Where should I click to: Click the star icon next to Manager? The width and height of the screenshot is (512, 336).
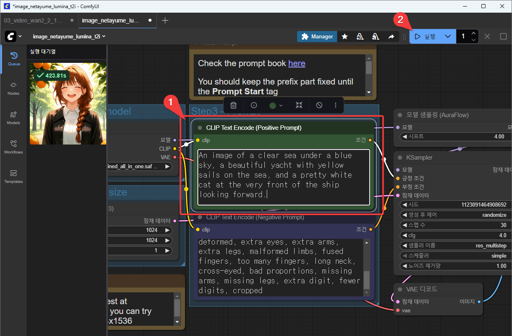point(344,37)
